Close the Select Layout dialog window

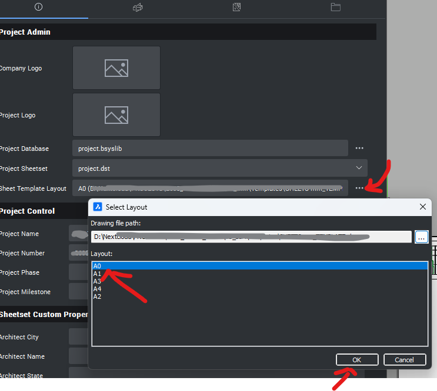[x=422, y=207]
